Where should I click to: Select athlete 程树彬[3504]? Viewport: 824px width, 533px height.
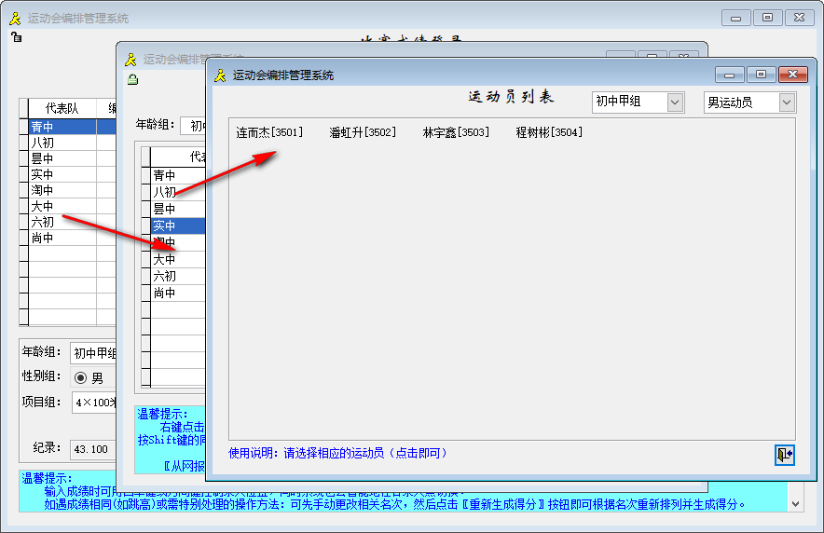[x=549, y=132]
